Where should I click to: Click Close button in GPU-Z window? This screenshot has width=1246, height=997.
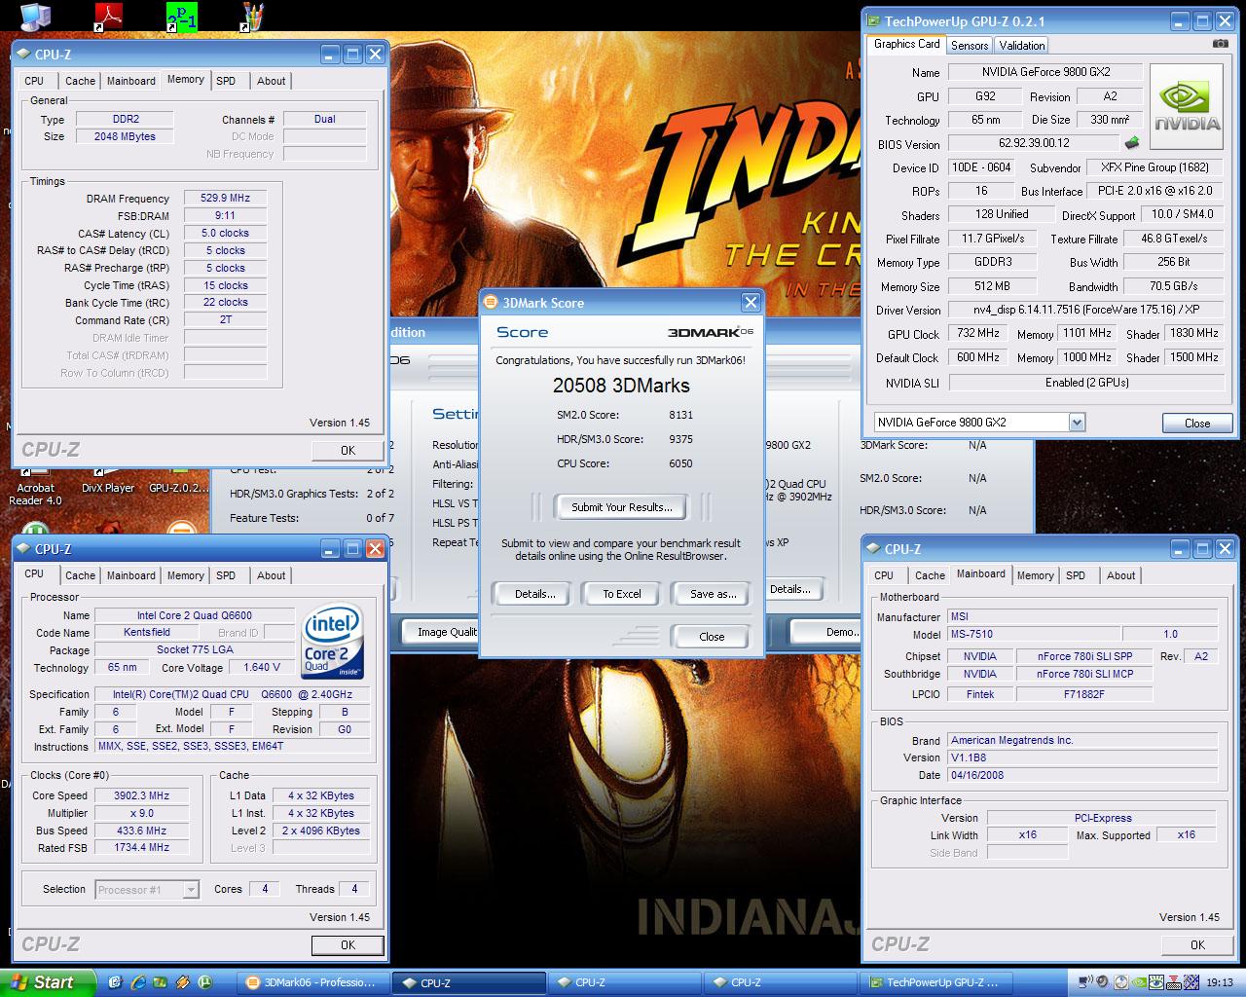1197,424
